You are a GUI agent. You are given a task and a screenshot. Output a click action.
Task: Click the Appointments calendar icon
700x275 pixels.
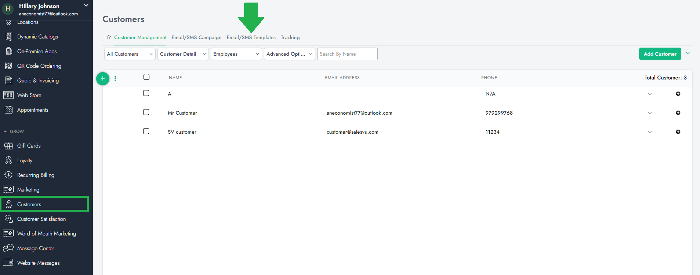[x=8, y=110]
